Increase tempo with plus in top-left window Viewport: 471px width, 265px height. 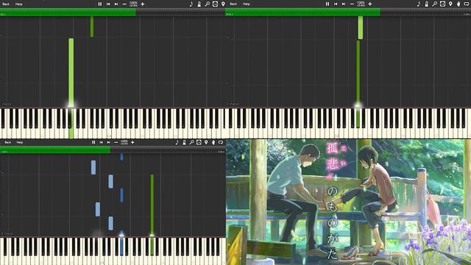click(143, 4)
